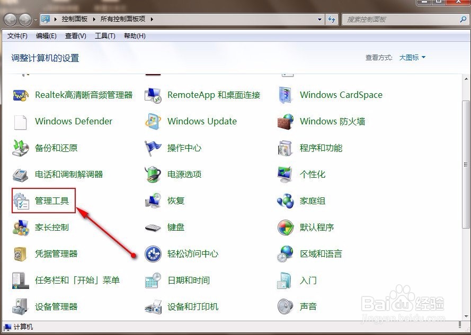
Task: Expand the 大图标 view mode dropdown
Action: click(x=412, y=57)
